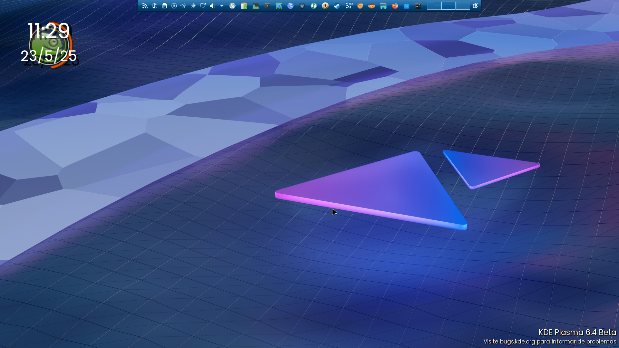Launch the system monitor graph icon
Image resolution: width=619 pixels, height=348 pixels.
pos(256,6)
